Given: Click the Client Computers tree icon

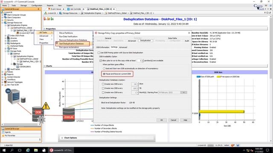Looking at the screenshot, I should tap(6, 17).
